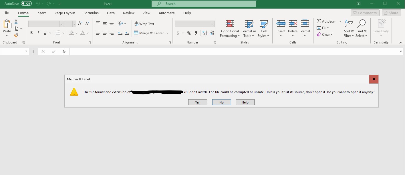This screenshot has height=175, width=405.
Task: Toggle Wrap Text
Action: tap(144, 24)
